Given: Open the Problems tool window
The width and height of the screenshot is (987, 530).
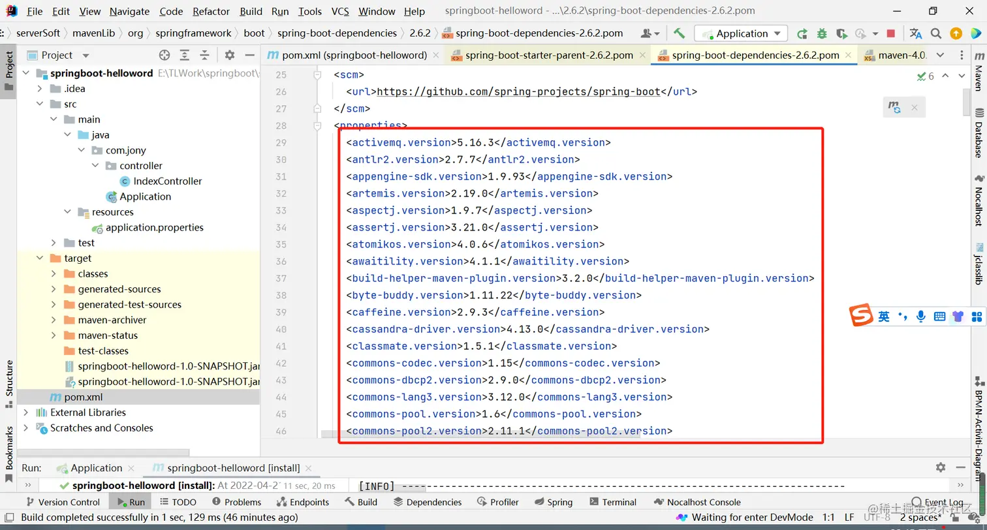Looking at the screenshot, I should (x=236, y=502).
